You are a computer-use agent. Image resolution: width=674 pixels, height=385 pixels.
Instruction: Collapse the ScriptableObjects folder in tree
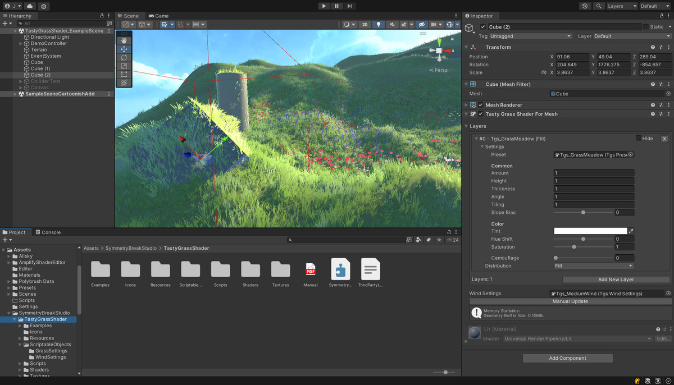tap(21, 345)
